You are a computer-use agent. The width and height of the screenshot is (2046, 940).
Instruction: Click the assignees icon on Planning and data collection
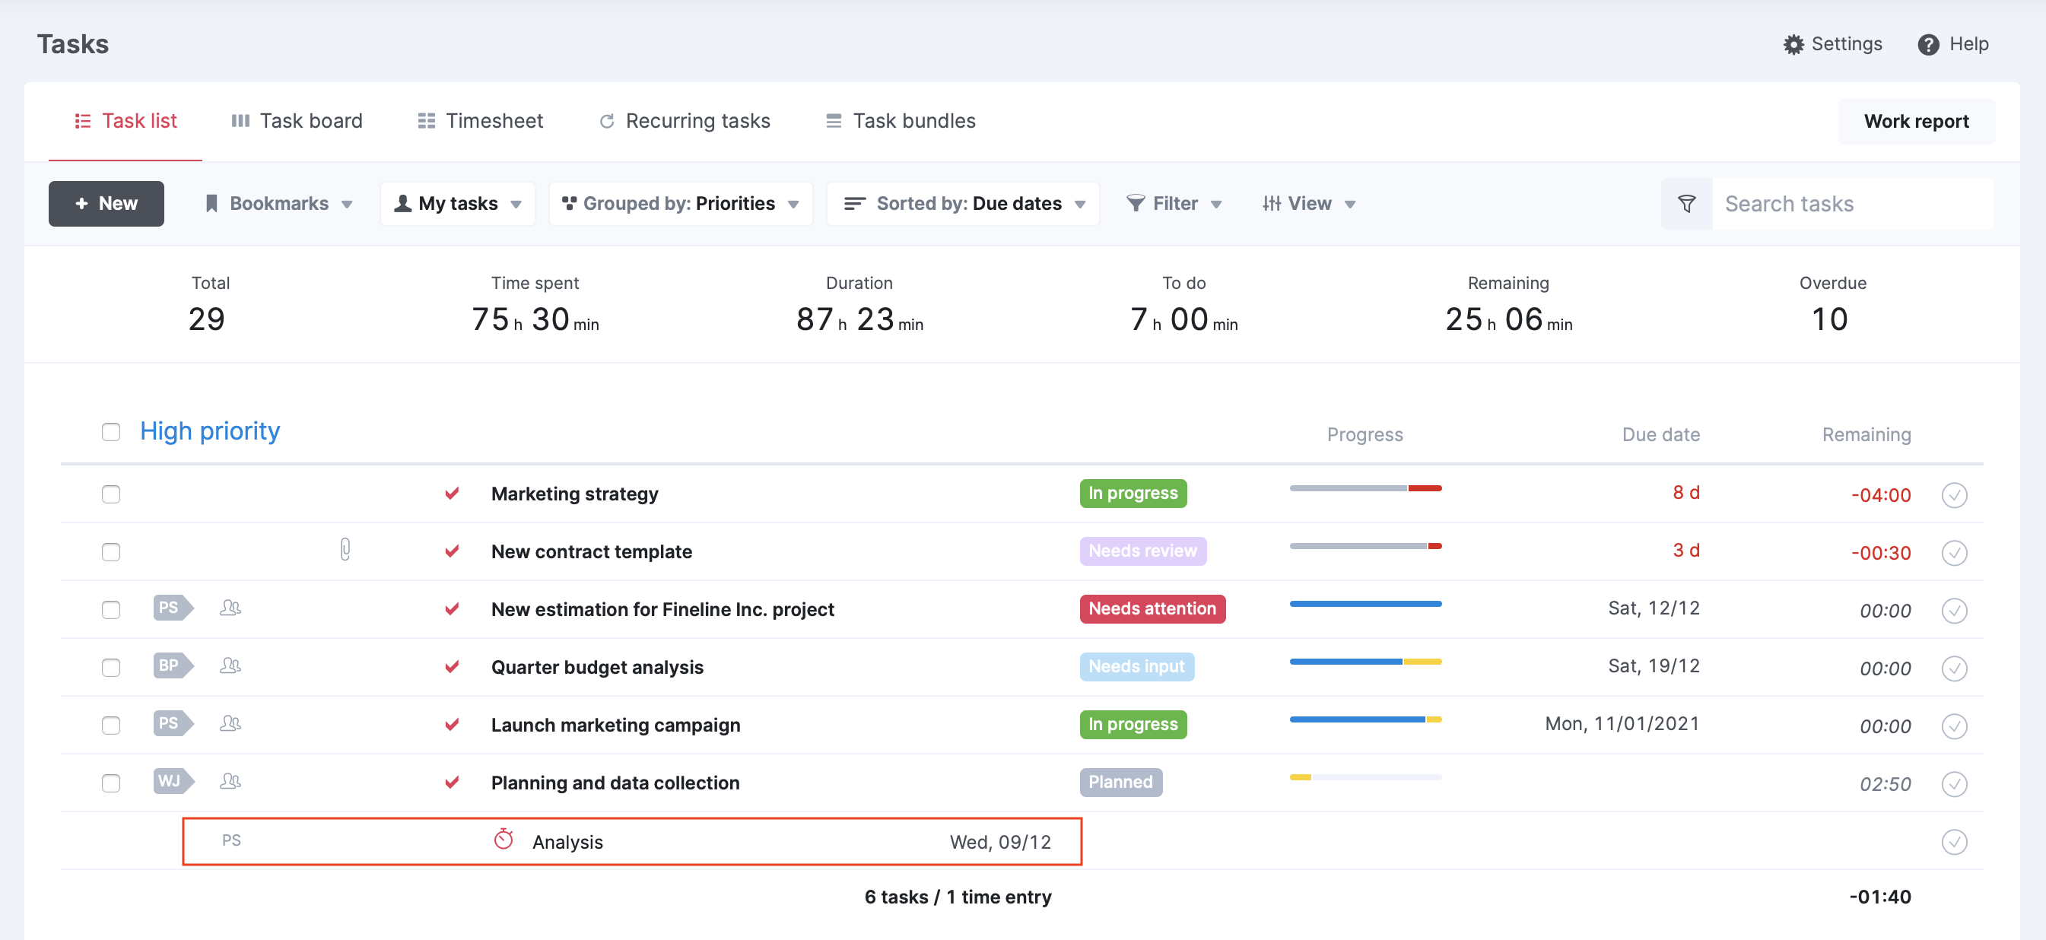click(230, 782)
